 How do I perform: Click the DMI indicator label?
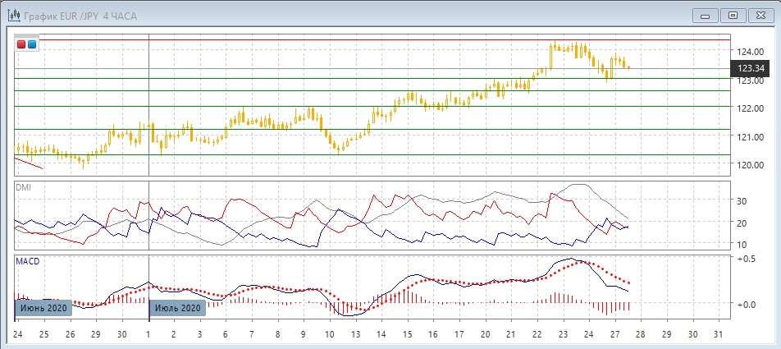(x=23, y=187)
